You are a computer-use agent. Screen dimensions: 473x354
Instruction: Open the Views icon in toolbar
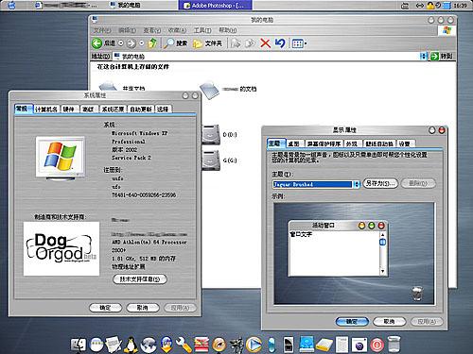pos(298,43)
